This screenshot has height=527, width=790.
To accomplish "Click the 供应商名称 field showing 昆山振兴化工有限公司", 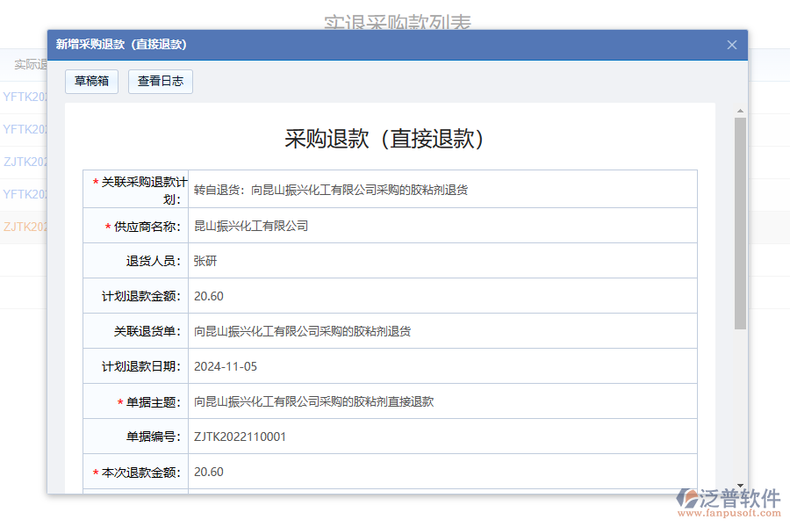I will (439, 226).
